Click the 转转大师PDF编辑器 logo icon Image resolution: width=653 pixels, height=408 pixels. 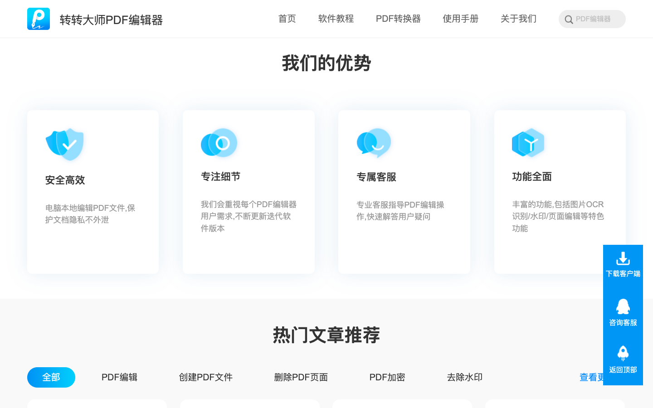38,19
